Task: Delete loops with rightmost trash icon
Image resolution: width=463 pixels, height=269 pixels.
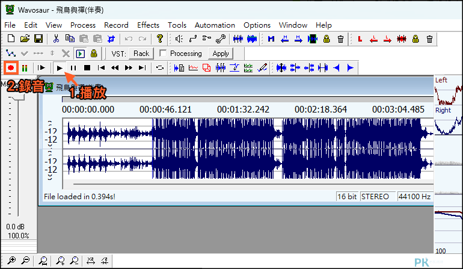Action: click(x=430, y=39)
